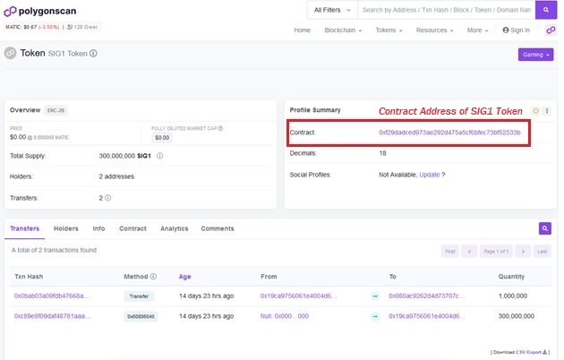
Task: Click the info icon beside Transfers count
Action: tap(107, 198)
